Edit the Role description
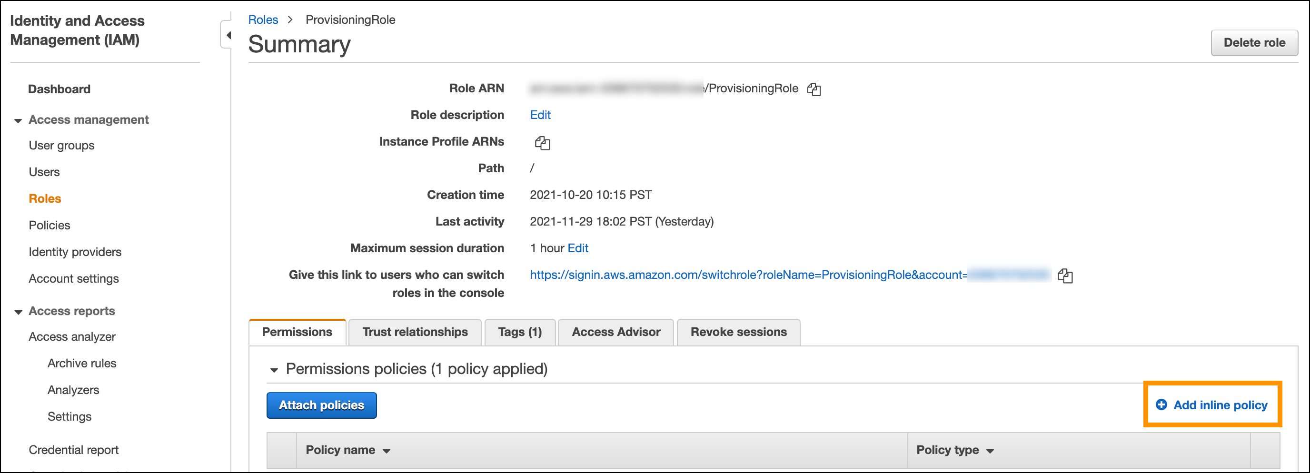The height and width of the screenshot is (473, 1310). (540, 115)
